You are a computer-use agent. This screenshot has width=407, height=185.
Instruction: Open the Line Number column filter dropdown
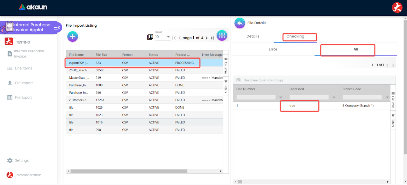click(282, 97)
